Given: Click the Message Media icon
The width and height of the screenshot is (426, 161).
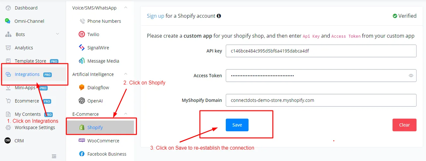Looking at the screenshot, I should tap(82, 61).
